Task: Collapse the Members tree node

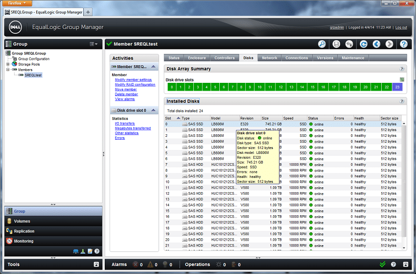Action: pos(8,70)
